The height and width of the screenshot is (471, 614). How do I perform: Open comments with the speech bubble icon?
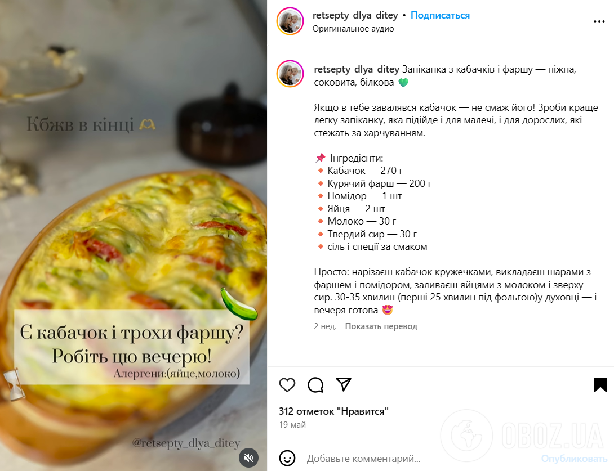pyautogui.click(x=315, y=385)
